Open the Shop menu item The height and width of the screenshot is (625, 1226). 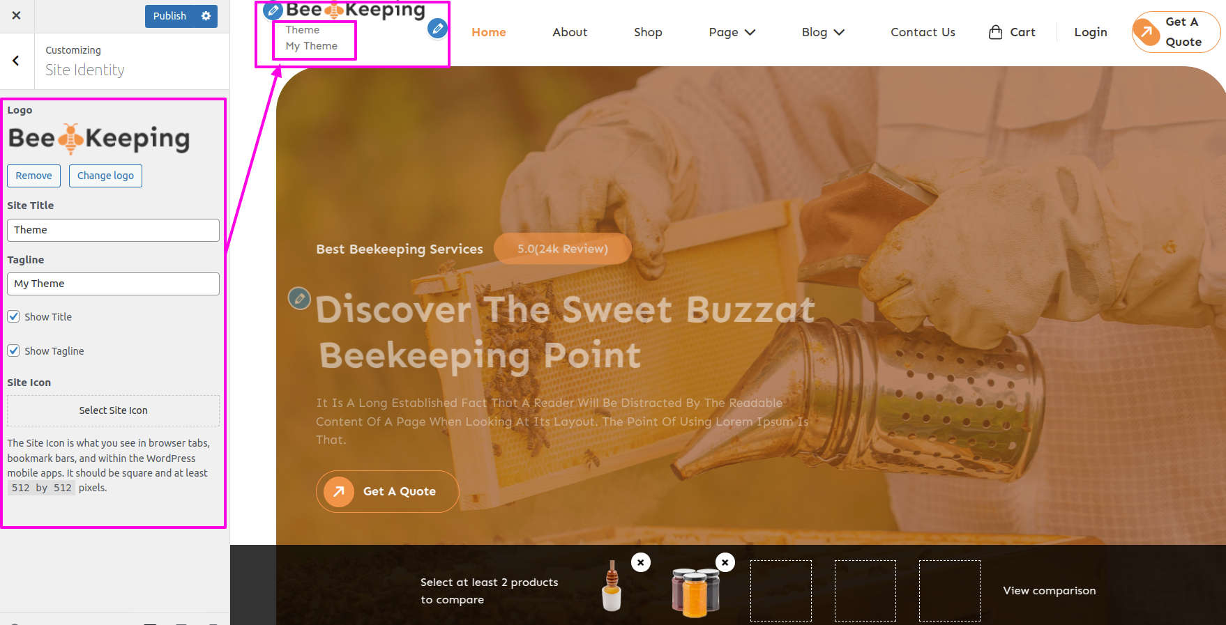(x=648, y=32)
